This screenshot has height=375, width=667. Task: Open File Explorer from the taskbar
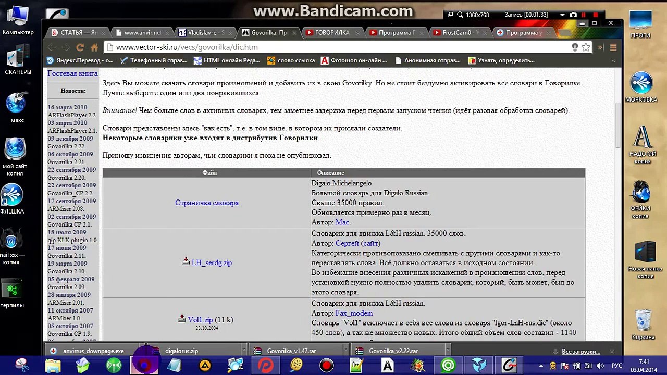tap(53, 366)
